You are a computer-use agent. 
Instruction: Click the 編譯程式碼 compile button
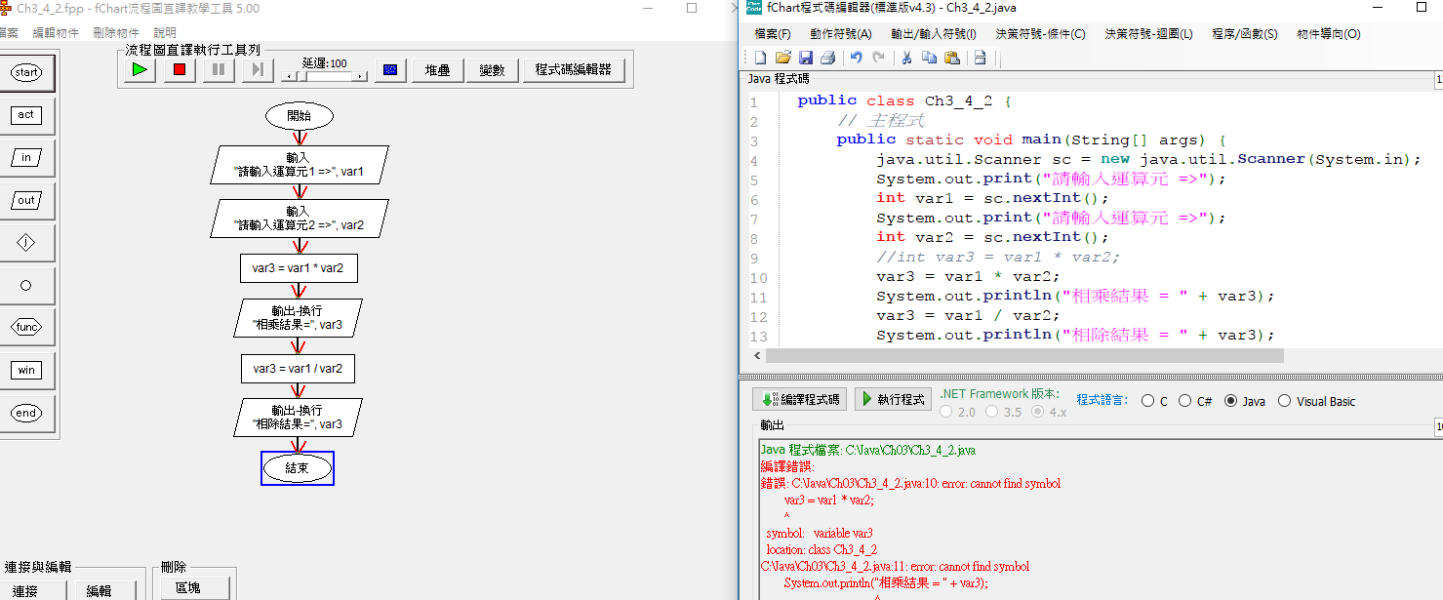pos(799,399)
